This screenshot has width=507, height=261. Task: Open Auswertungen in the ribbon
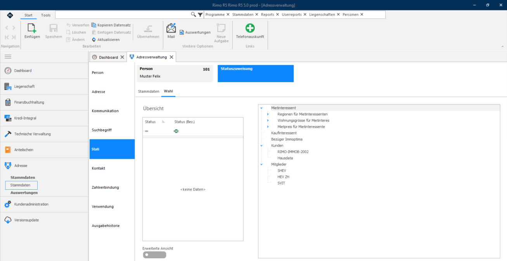coord(195,32)
